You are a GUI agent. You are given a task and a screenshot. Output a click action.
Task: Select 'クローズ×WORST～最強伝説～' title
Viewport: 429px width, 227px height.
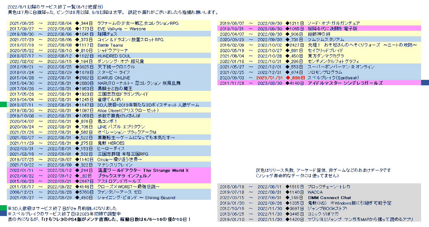(x=128, y=187)
